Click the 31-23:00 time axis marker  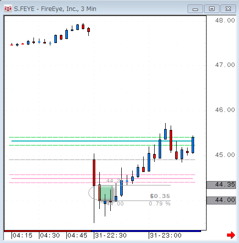point(165,235)
